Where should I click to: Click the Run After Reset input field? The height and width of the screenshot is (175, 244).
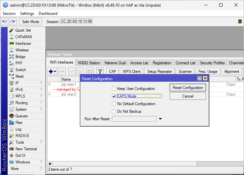click(x=134, y=119)
